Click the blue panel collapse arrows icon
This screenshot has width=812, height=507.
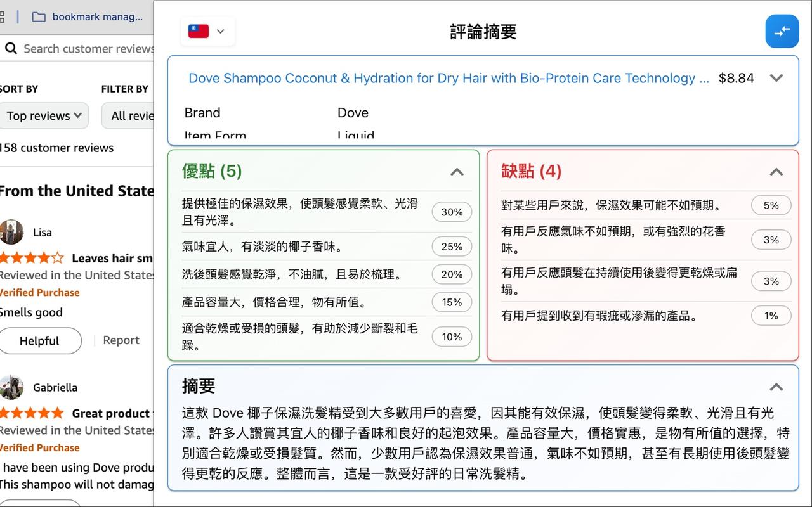tap(782, 31)
